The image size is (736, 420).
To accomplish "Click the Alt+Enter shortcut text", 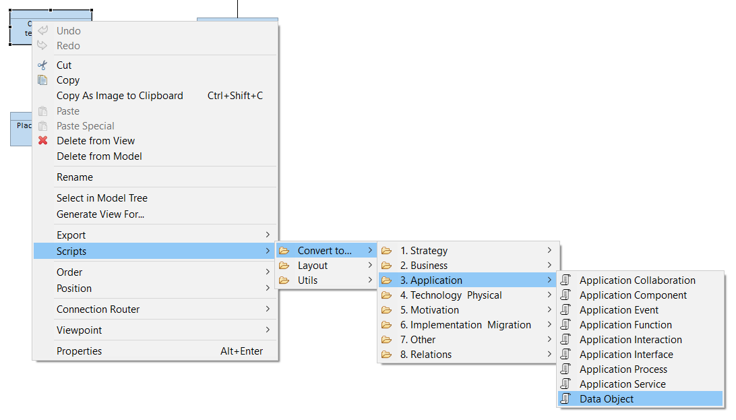I will click(242, 351).
